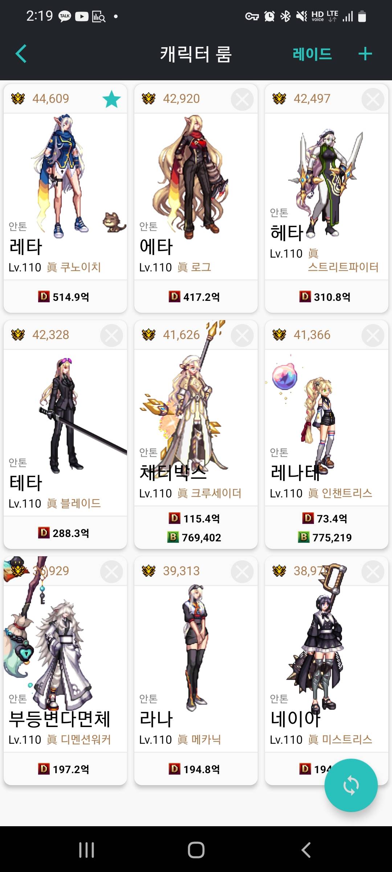This screenshot has height=872, width=392.
Task: Open the 레이드 tab
Action: point(312,54)
